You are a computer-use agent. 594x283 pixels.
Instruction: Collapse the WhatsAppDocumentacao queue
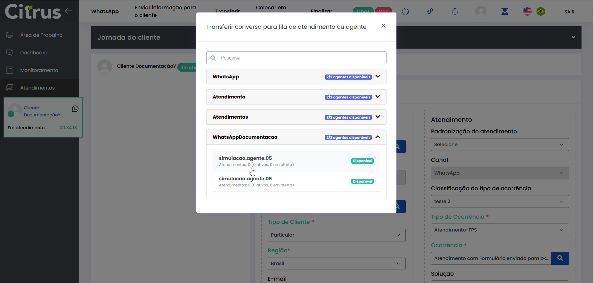[378, 137]
